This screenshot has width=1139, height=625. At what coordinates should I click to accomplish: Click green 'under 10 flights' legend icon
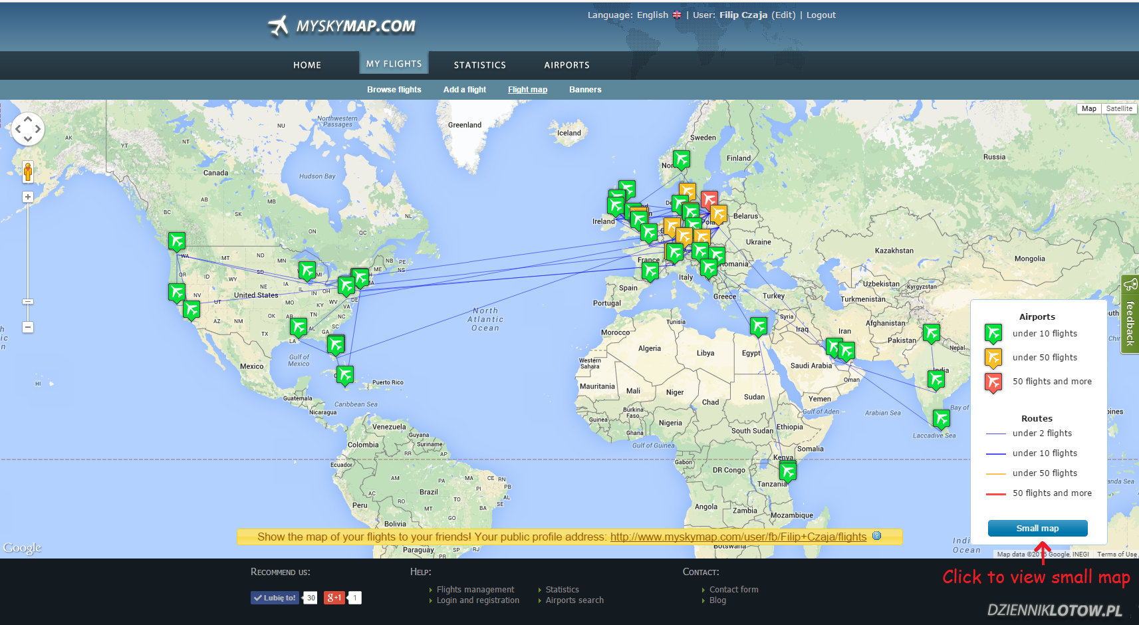(x=993, y=334)
